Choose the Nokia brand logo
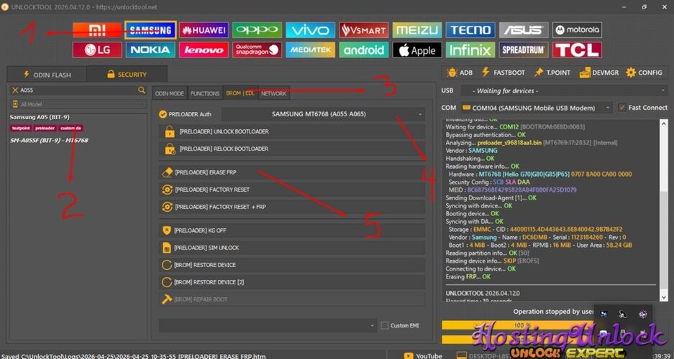The height and width of the screenshot is (359, 674). [x=150, y=50]
